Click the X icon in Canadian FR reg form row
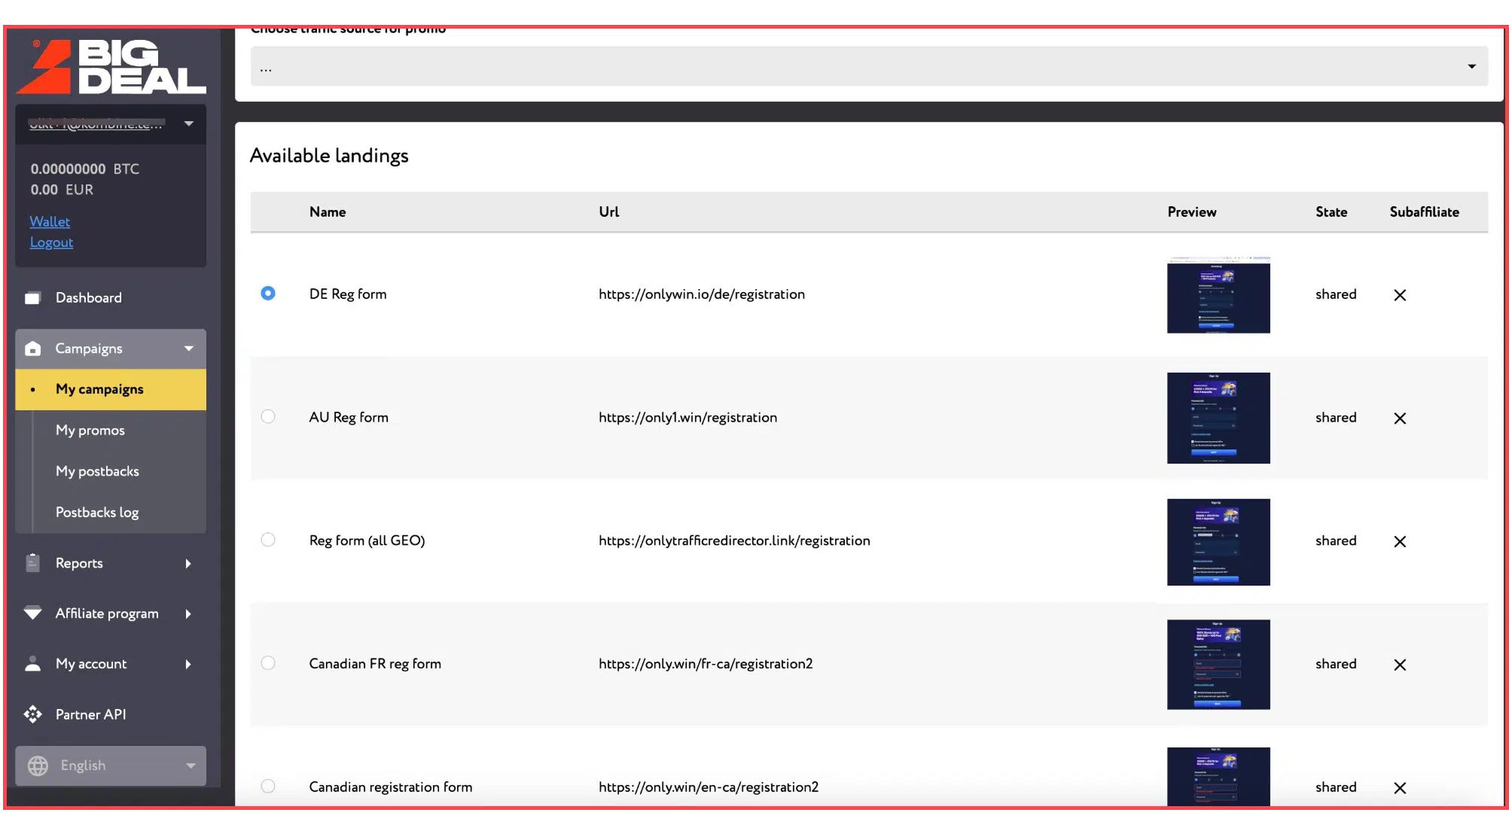 [x=1400, y=665]
